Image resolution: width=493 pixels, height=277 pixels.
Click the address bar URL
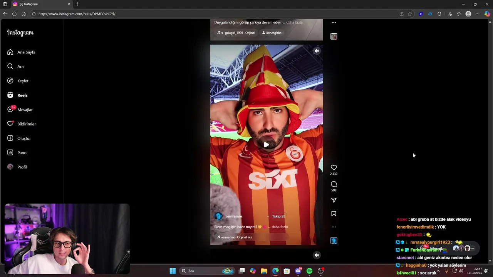tap(77, 14)
